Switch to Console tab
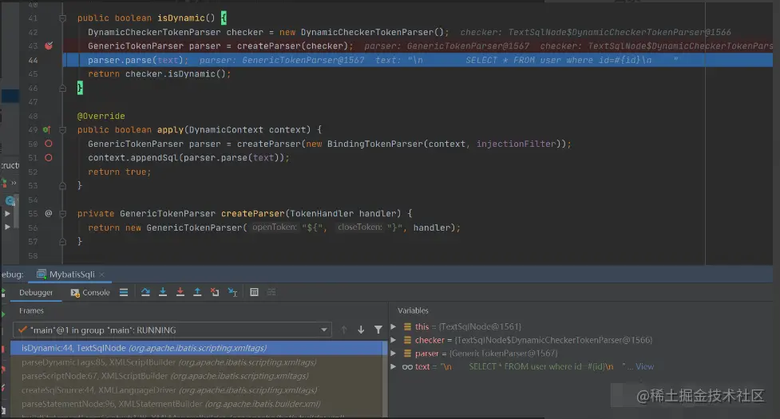The width and height of the screenshot is (780, 419). 90,292
